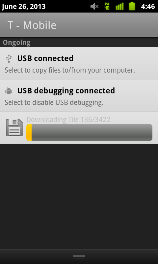This screenshot has width=158, height=264.
Task: Tap the Ongoing section label
Action: coord(16,43)
